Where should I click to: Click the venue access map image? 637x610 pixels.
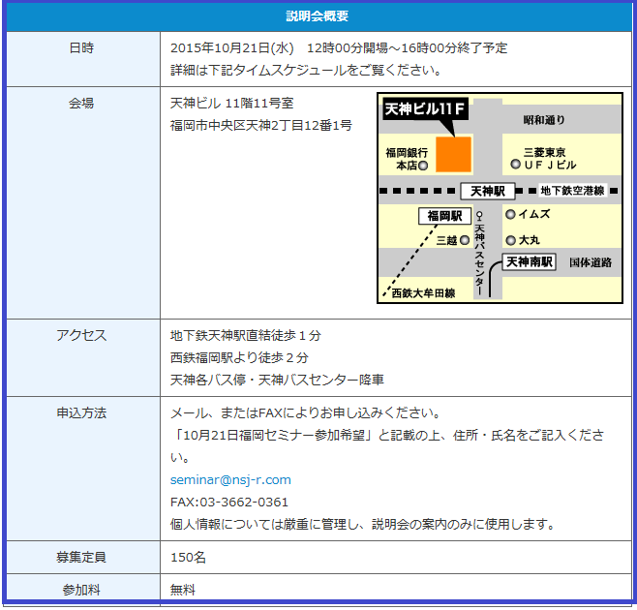(x=500, y=198)
